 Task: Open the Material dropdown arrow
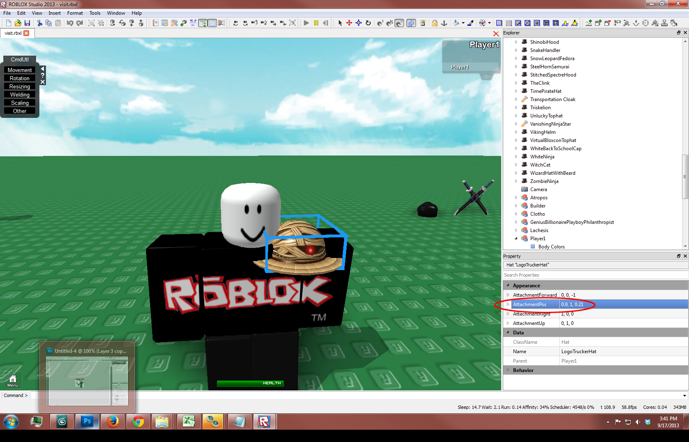pos(489,23)
